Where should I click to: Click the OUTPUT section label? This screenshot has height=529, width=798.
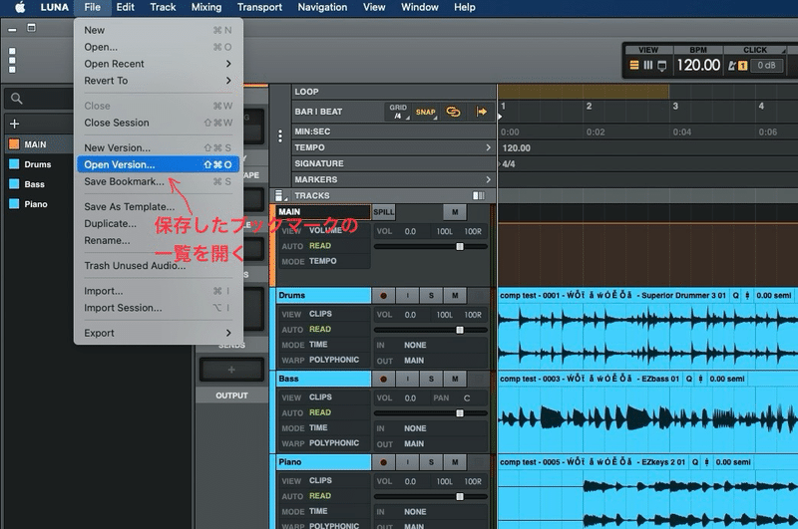[231, 396]
